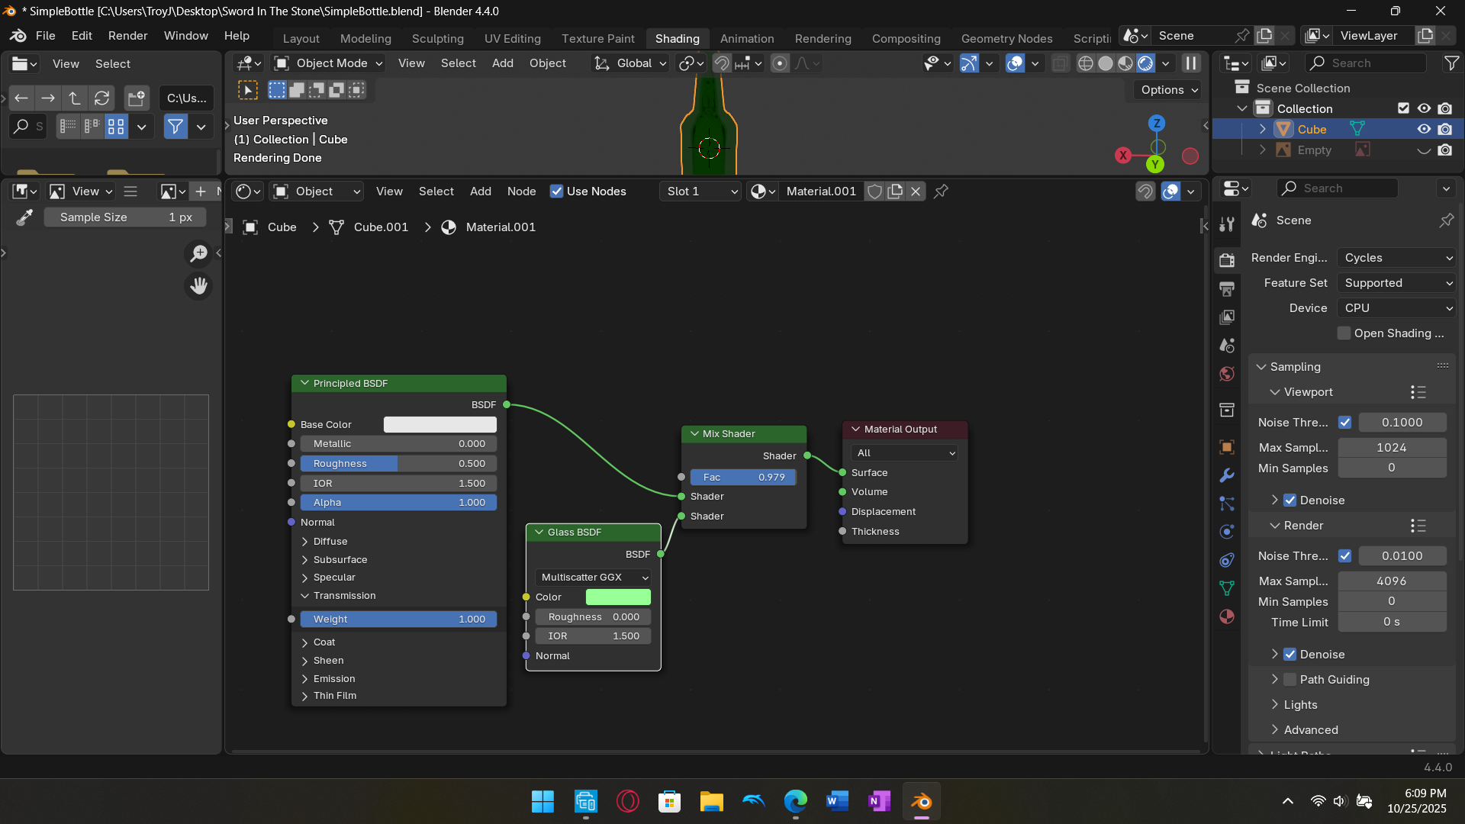Screen dimensions: 1465x824
Task: Refresh the file browser listing
Action: click(101, 98)
